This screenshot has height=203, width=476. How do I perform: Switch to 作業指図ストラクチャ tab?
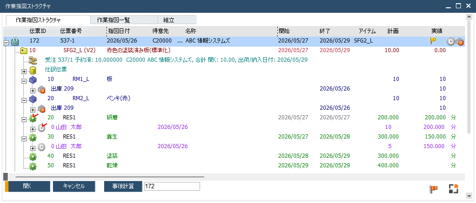pos(48,20)
